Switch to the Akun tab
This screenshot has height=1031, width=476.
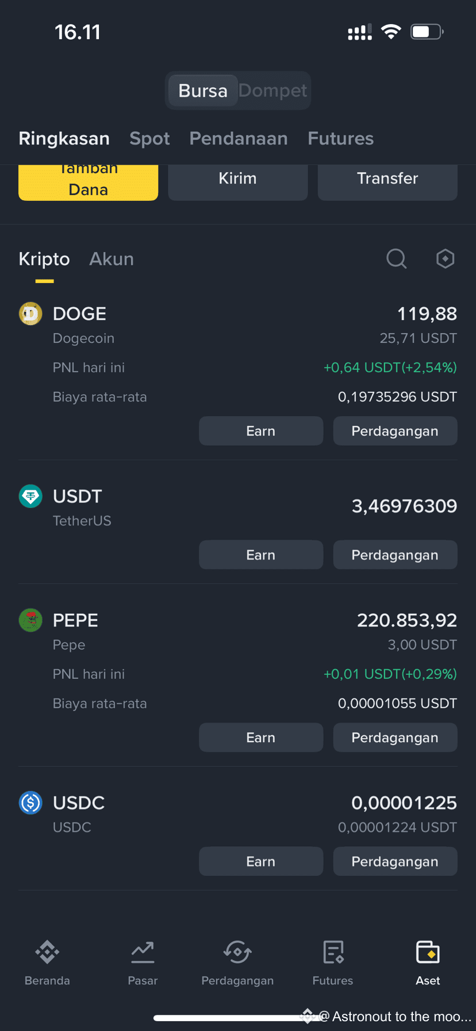point(112,259)
